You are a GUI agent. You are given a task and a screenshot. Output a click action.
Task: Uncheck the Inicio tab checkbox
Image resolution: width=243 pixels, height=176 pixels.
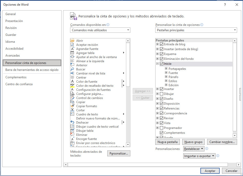click(x=161, y=63)
